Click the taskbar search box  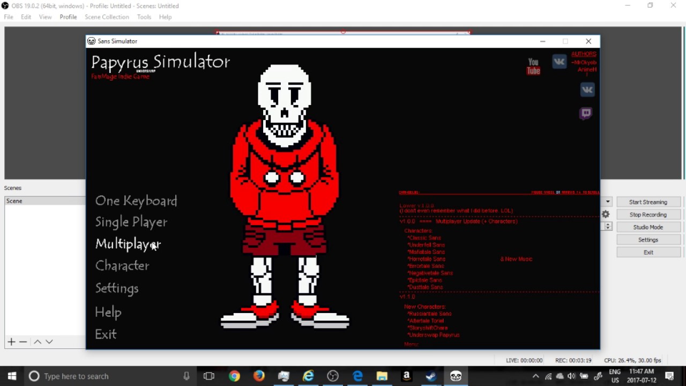(x=110, y=376)
